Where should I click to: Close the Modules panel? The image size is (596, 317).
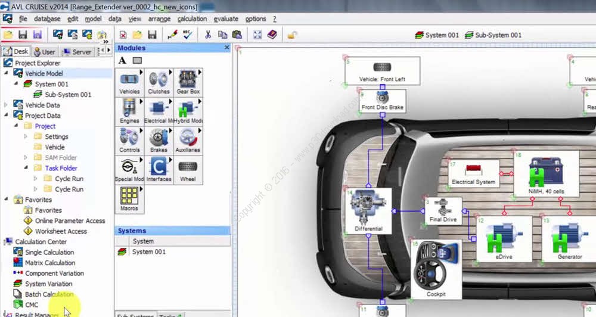coord(227,48)
